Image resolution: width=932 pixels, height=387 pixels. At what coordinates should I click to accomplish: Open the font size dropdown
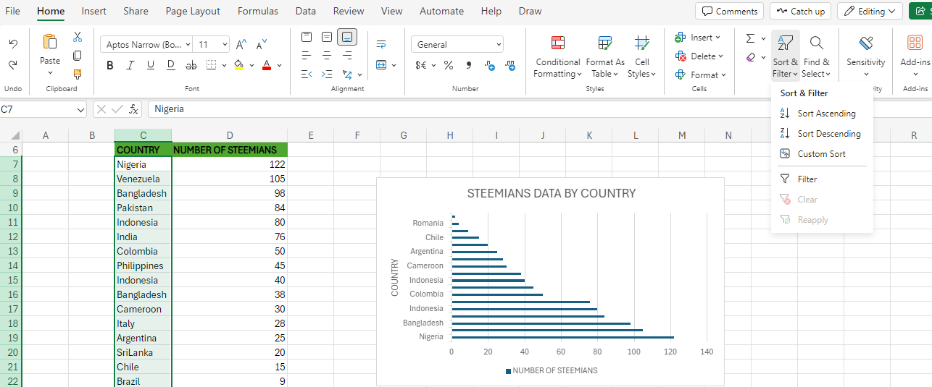pos(223,45)
